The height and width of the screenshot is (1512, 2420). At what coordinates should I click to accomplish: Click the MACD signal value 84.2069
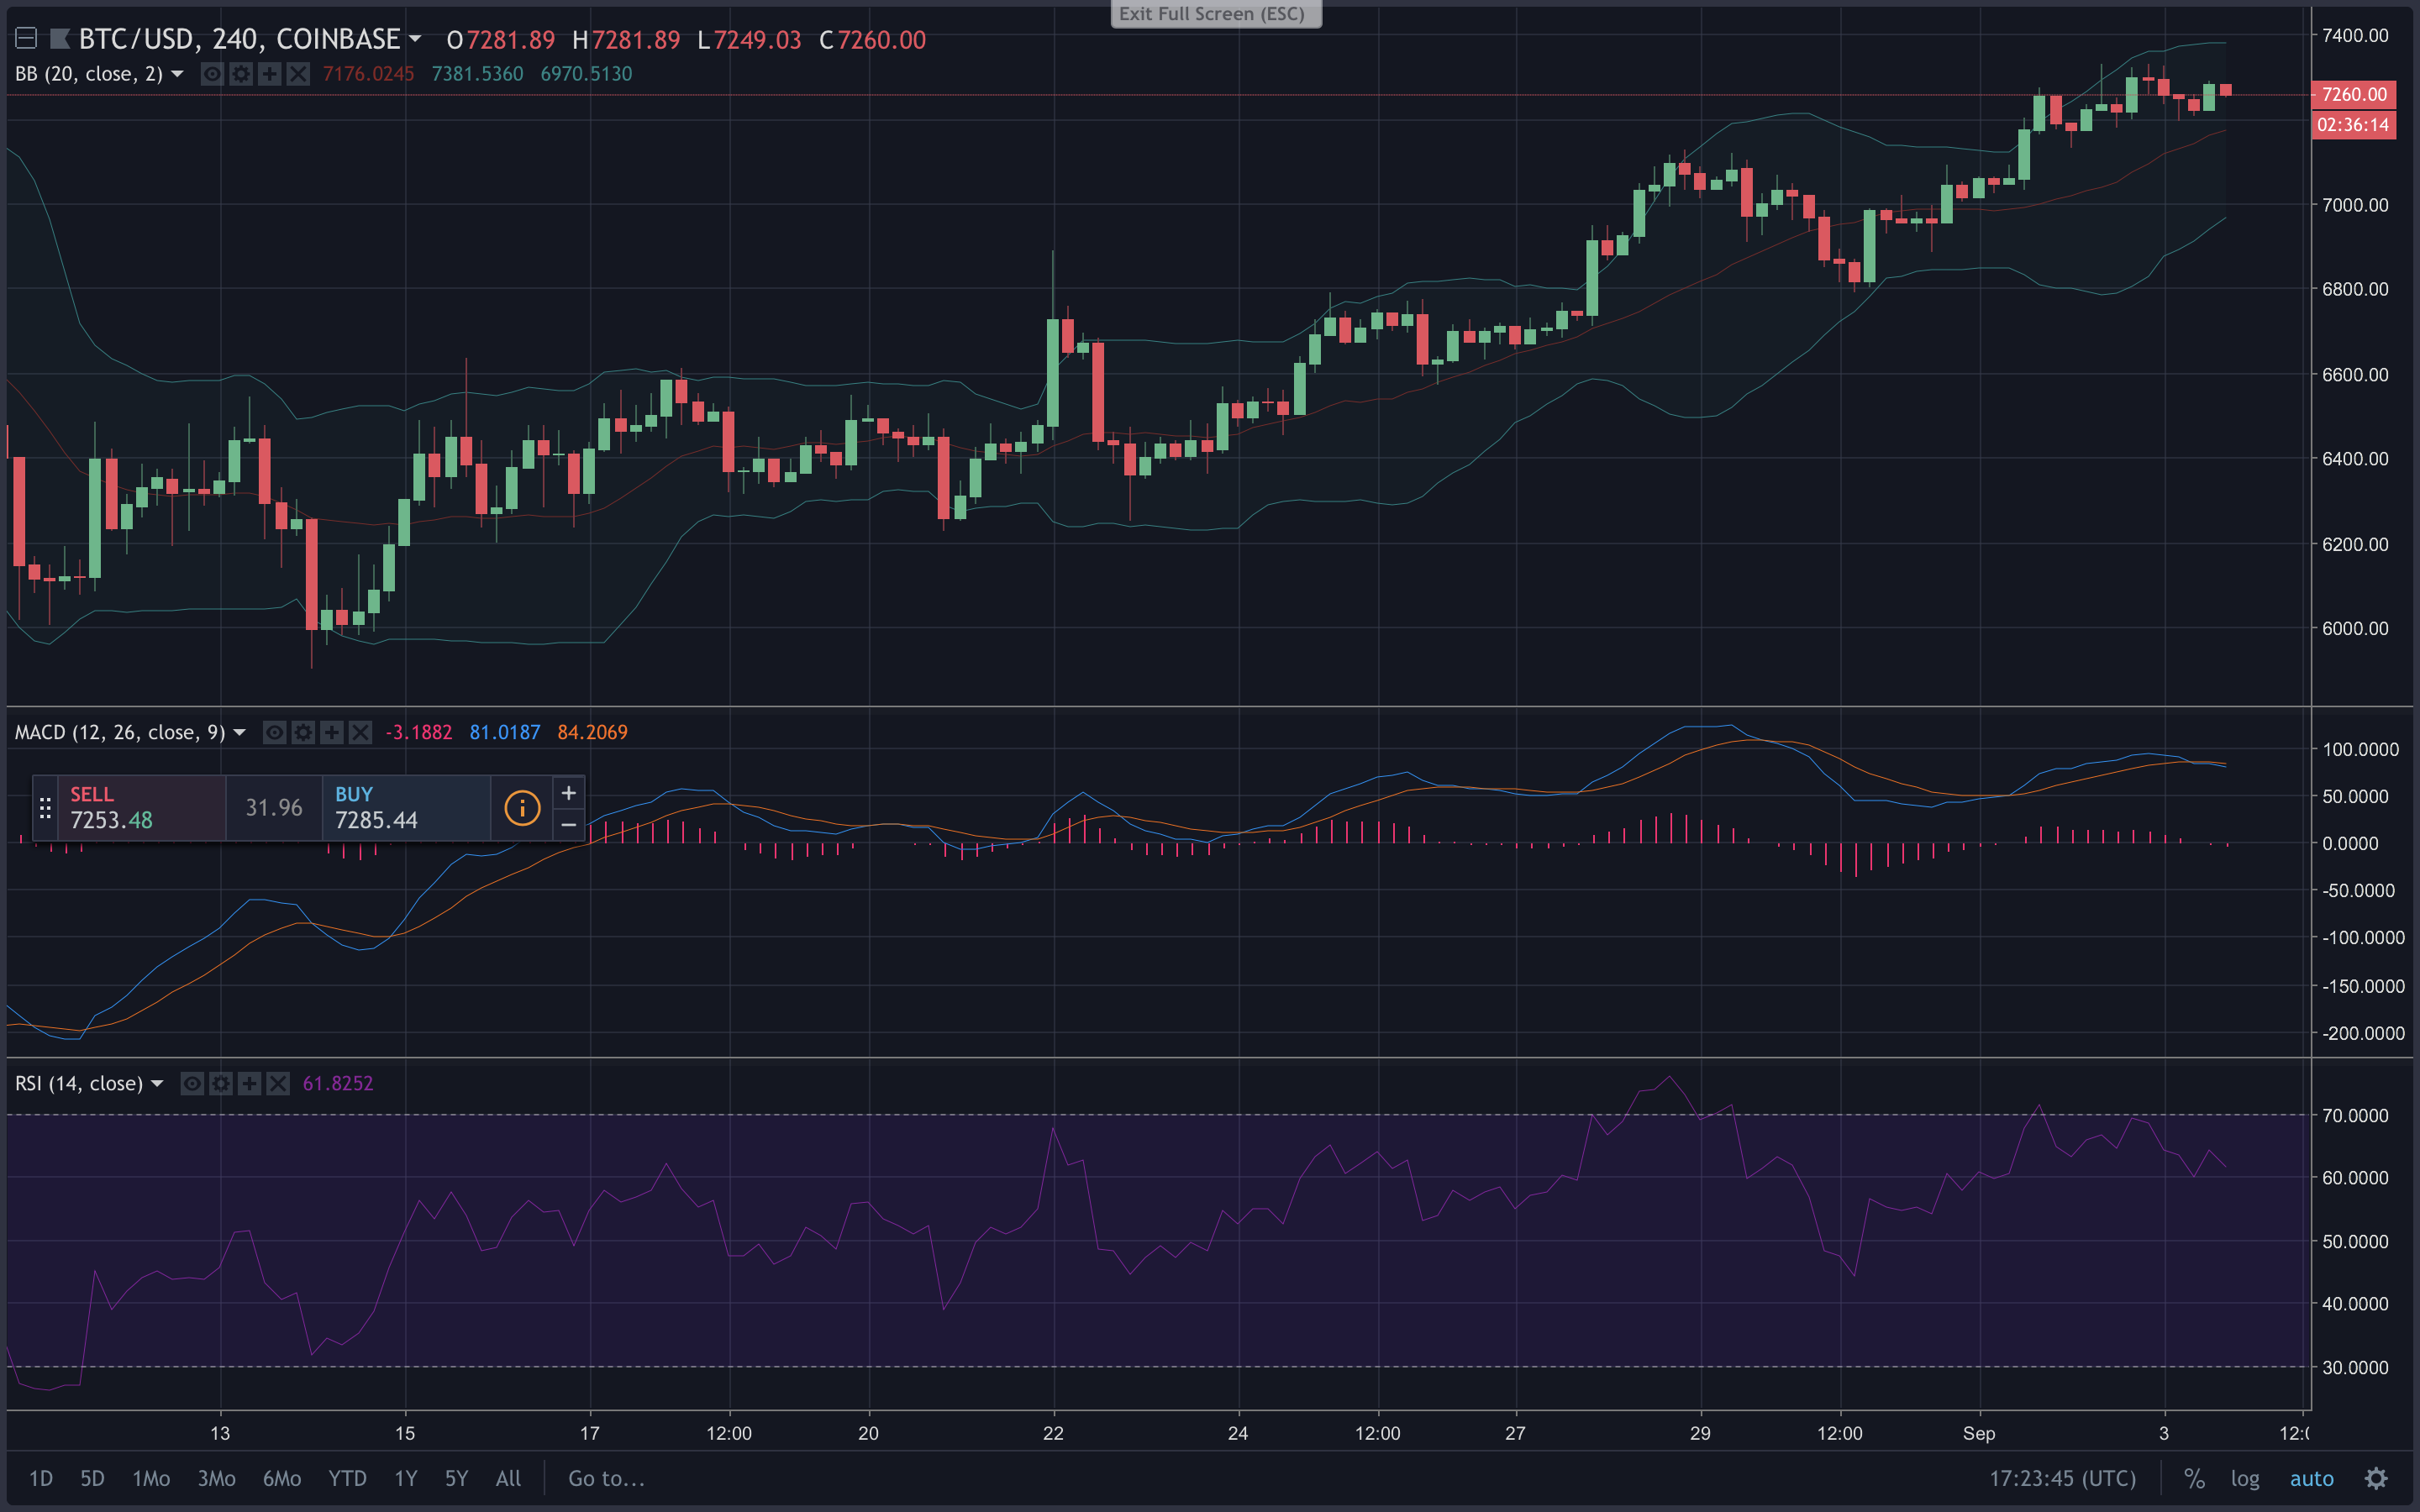tap(592, 732)
